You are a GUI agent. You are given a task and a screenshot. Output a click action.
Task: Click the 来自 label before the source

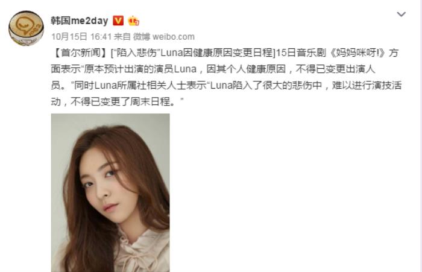122,37
